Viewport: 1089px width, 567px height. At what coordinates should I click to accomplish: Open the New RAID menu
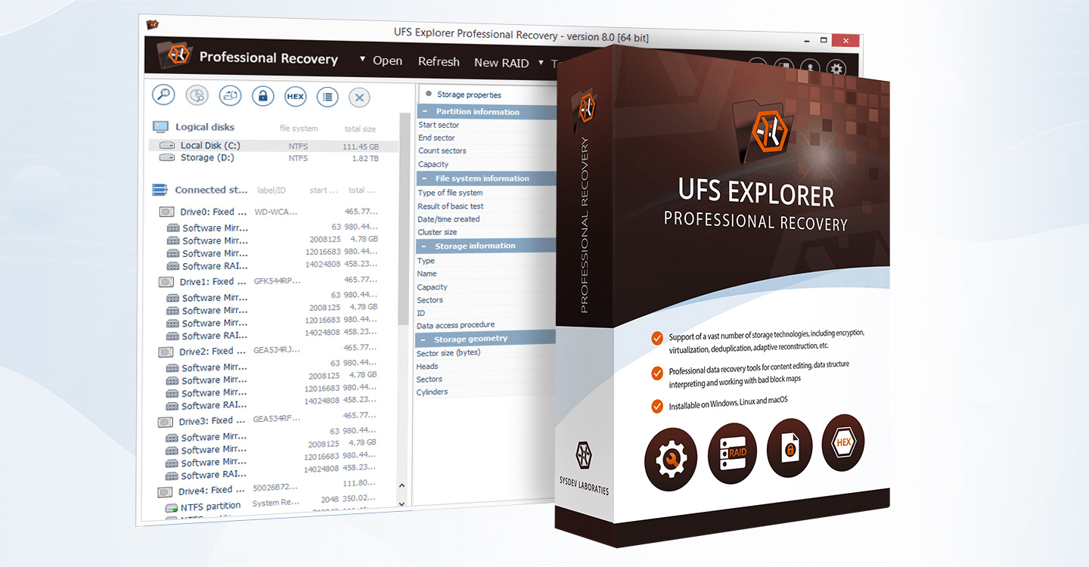pos(501,63)
